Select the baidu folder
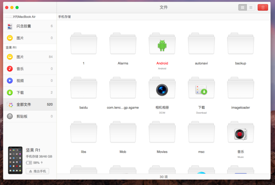This screenshot has width=275, height=185. coord(84,88)
